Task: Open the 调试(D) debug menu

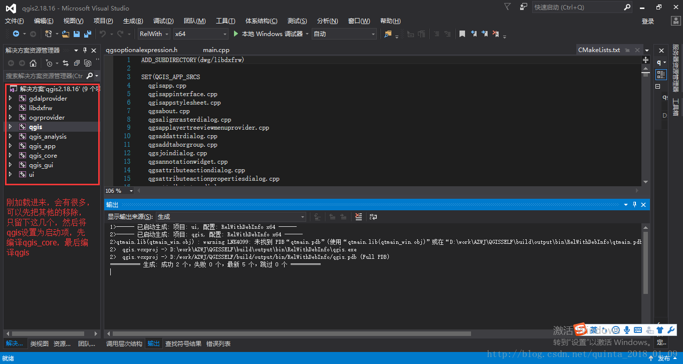Action: (163, 21)
